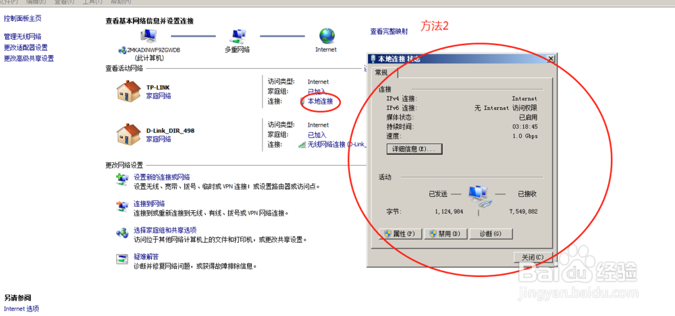The width and height of the screenshot is (675, 316).
Task: Open 控制面板主页 link
Action: click(x=22, y=18)
